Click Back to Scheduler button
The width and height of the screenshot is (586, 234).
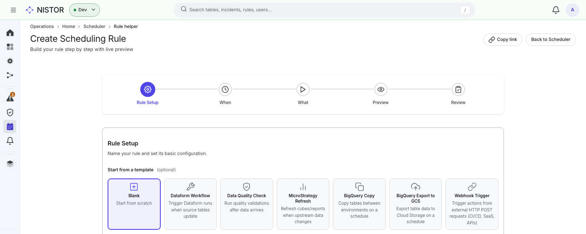[551, 39]
